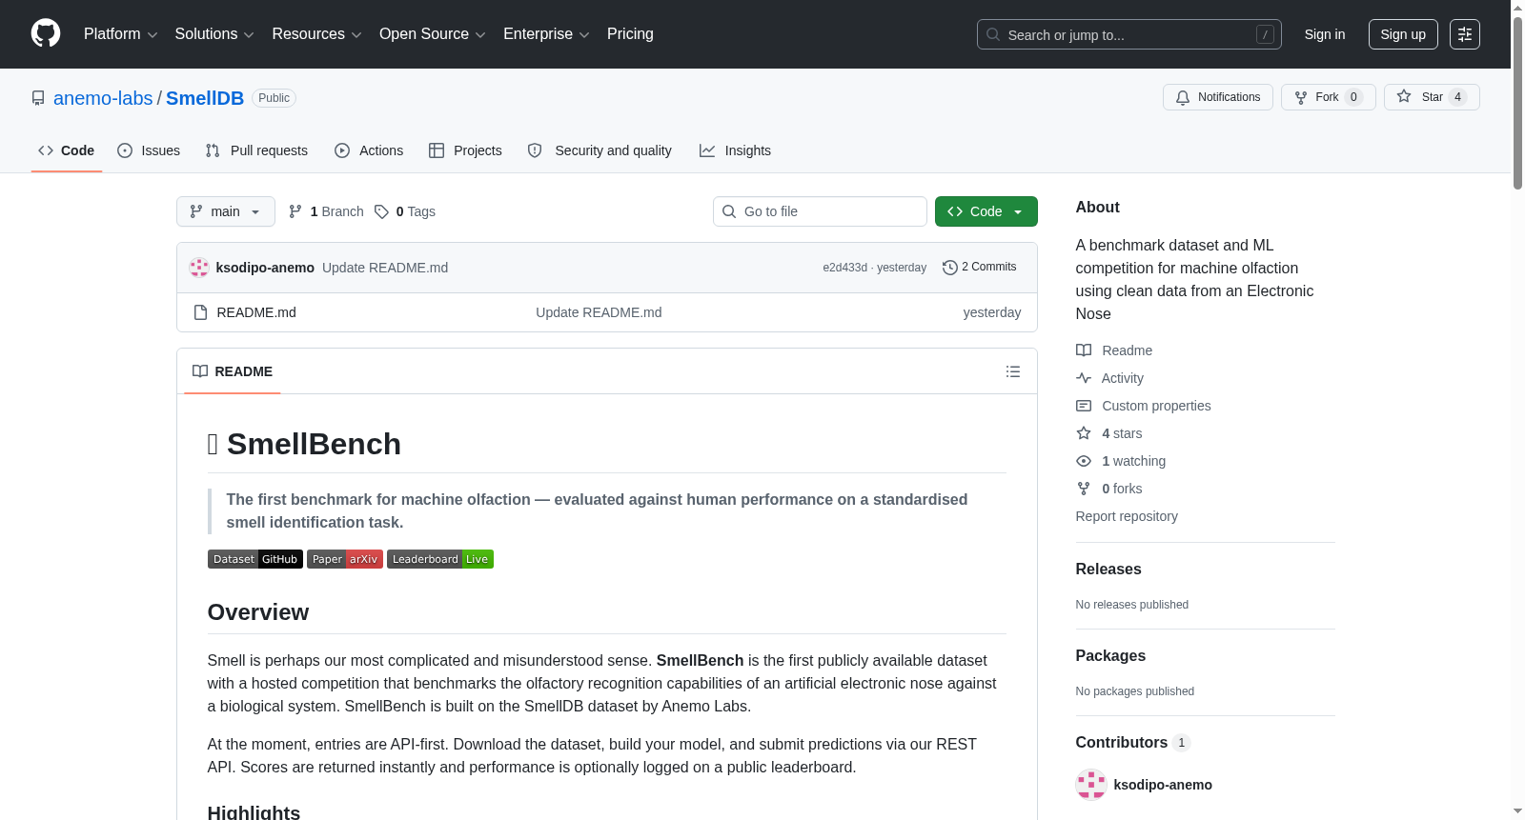The width and height of the screenshot is (1525, 820).
Task: Open the Releases section heading
Action: click(x=1108, y=569)
